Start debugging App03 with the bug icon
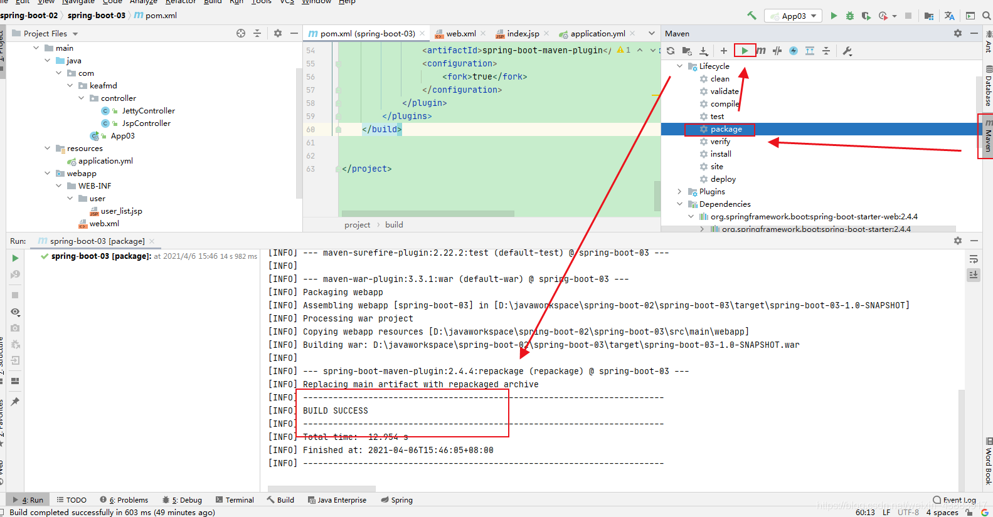This screenshot has width=993, height=517. pos(850,16)
